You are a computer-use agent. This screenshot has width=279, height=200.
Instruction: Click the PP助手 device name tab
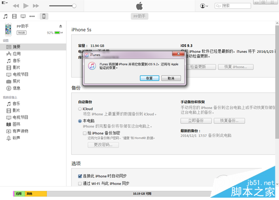[139, 16]
